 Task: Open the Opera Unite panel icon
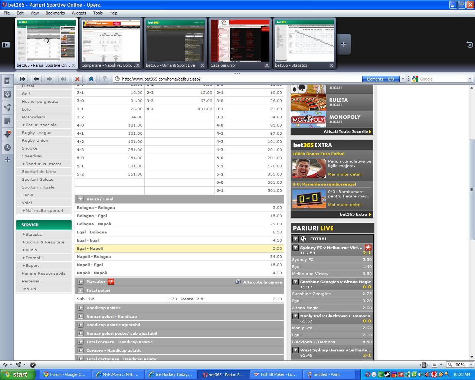pyautogui.click(x=7, y=108)
